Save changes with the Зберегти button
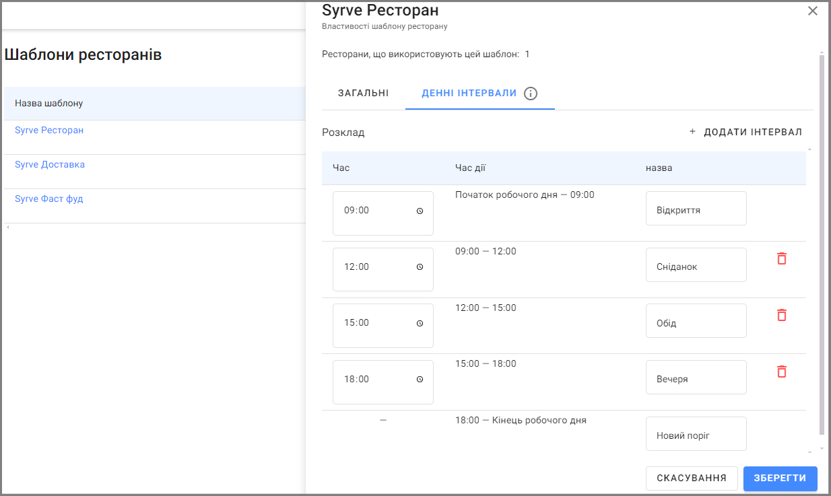Screen dimensions: 831x496 [x=780, y=479]
